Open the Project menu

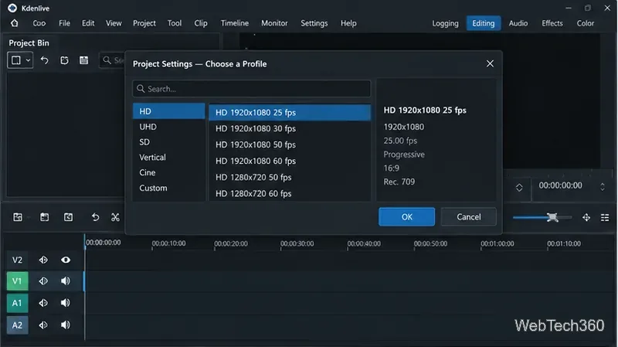(x=144, y=23)
